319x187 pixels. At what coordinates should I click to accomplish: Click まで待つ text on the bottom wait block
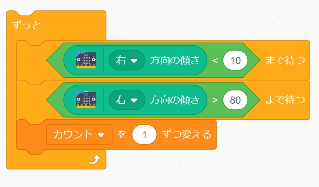point(284,100)
